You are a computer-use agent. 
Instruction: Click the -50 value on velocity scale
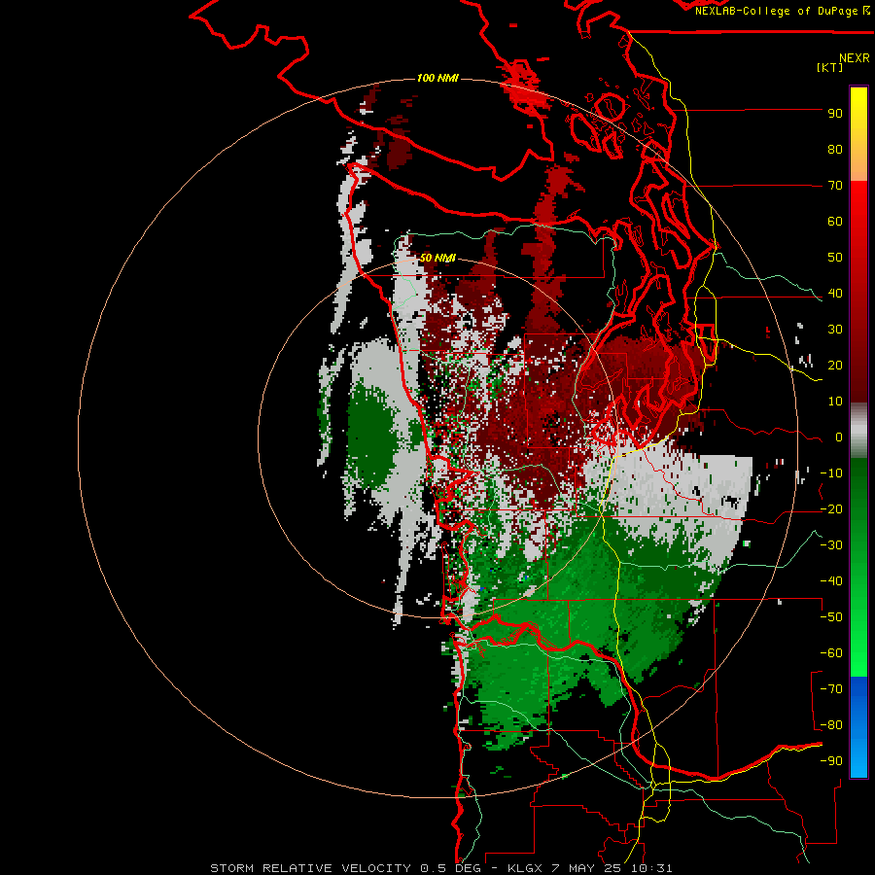(831, 617)
